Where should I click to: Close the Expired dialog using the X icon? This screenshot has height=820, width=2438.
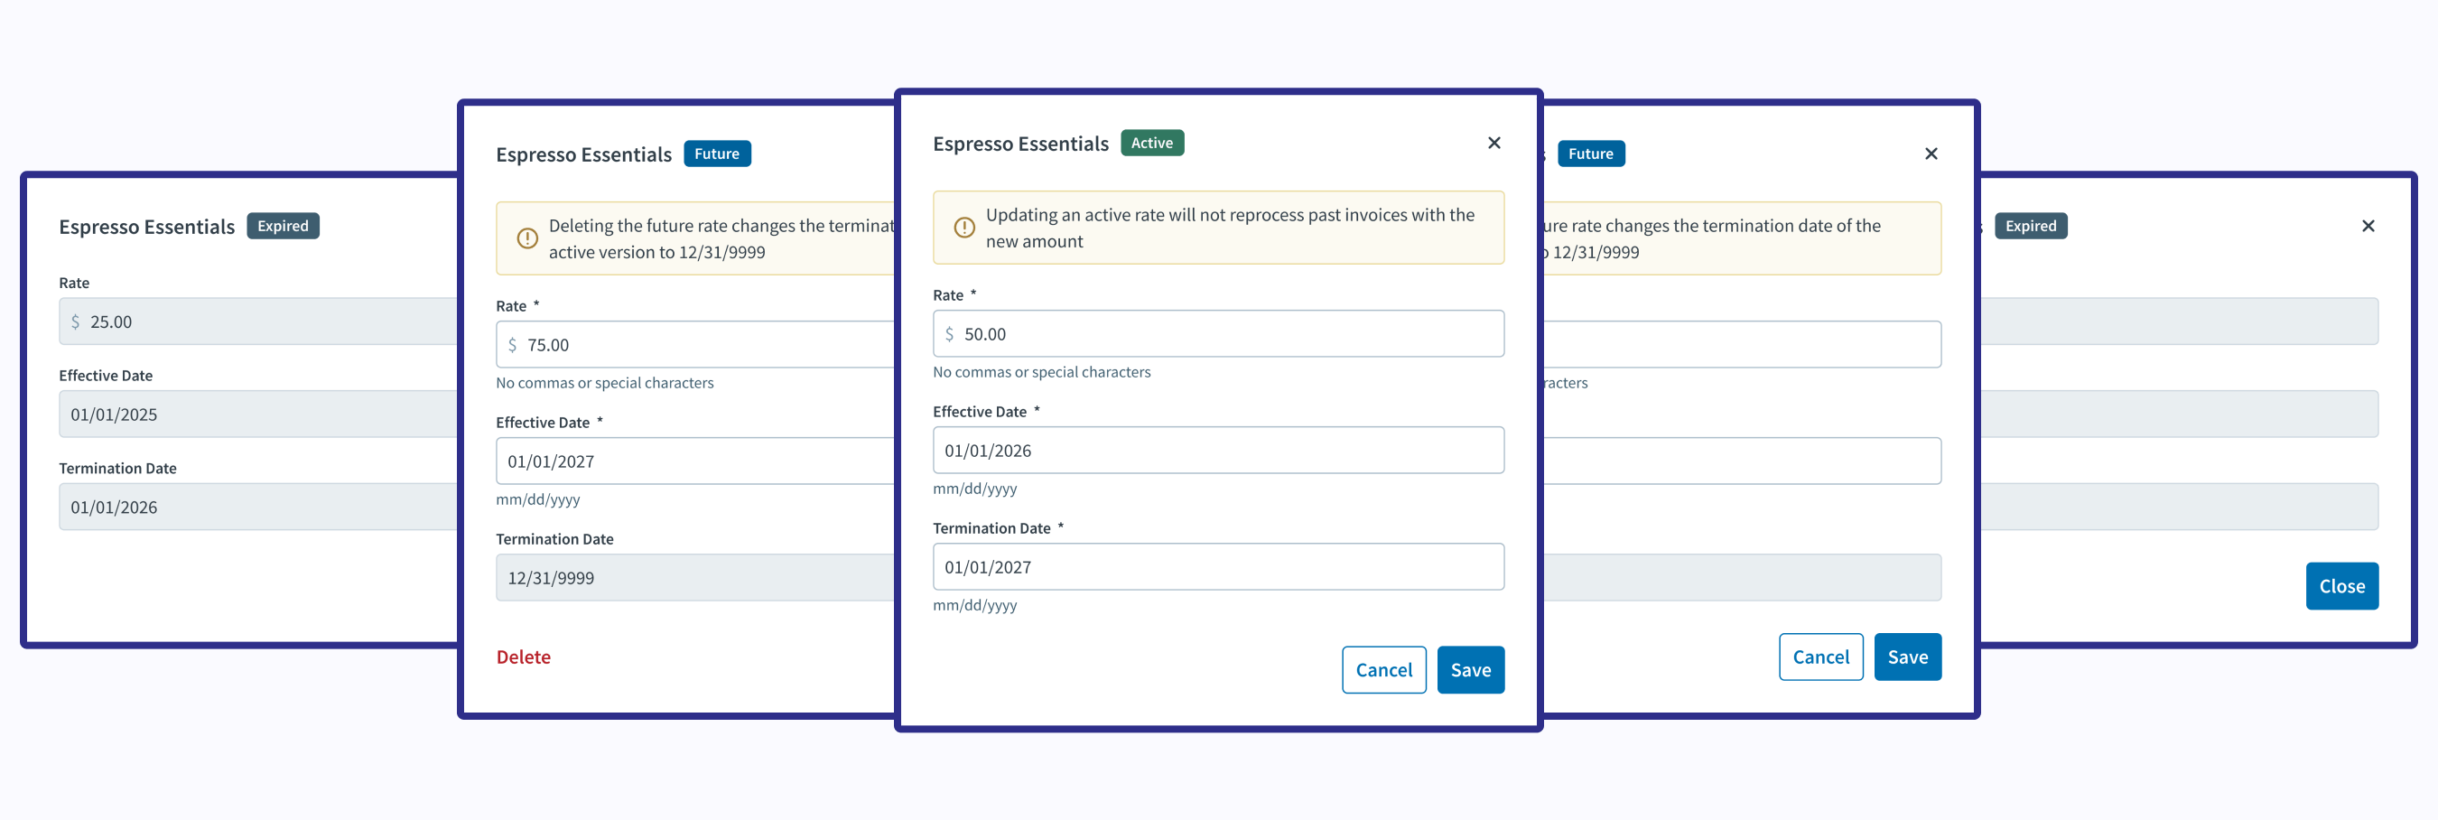(2367, 227)
